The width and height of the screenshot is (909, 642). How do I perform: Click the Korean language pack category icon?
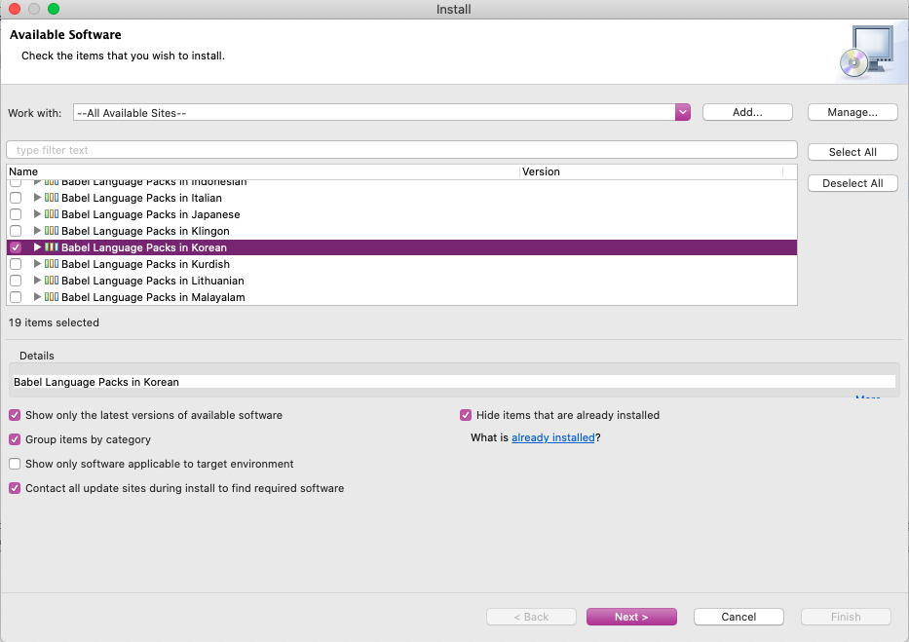tap(52, 247)
